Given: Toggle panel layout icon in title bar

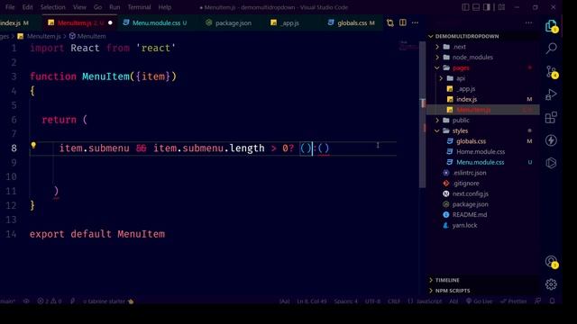Looking at the screenshot, I should [x=476, y=7].
